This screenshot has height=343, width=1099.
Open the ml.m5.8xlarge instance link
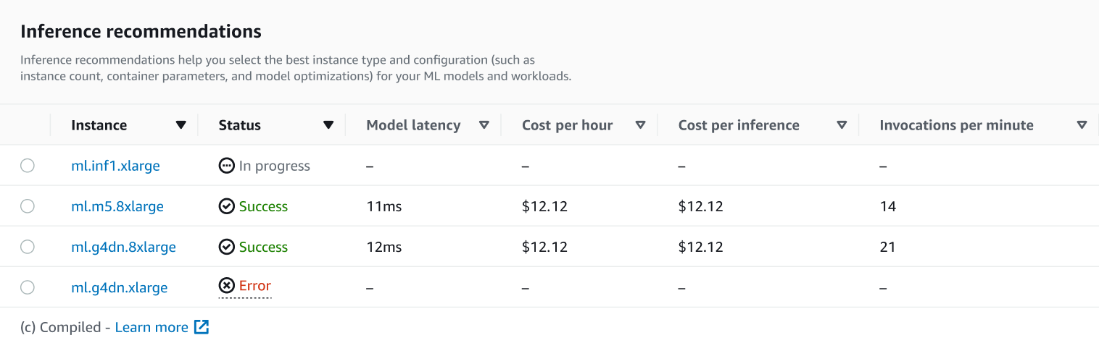click(x=117, y=206)
